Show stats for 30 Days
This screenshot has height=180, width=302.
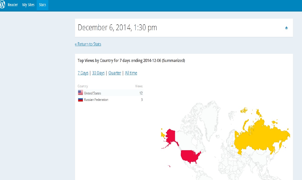tap(98, 73)
